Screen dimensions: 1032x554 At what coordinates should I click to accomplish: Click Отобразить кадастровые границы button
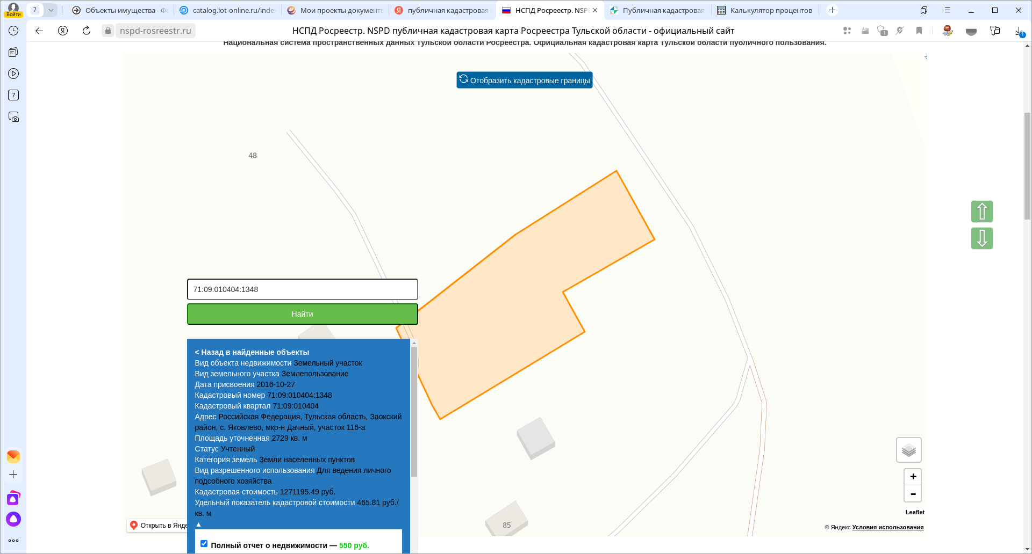525,80
